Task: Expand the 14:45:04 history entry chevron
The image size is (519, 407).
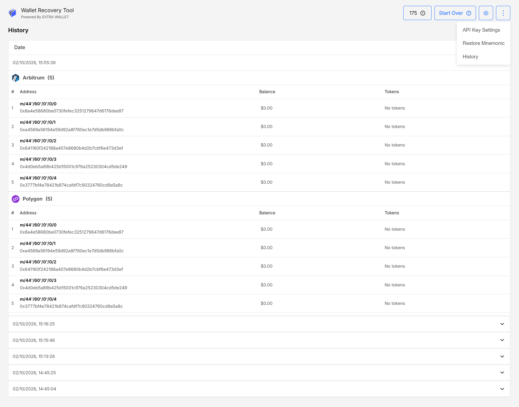Action: [502, 389]
